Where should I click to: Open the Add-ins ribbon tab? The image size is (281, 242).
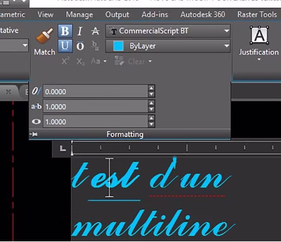tap(155, 15)
